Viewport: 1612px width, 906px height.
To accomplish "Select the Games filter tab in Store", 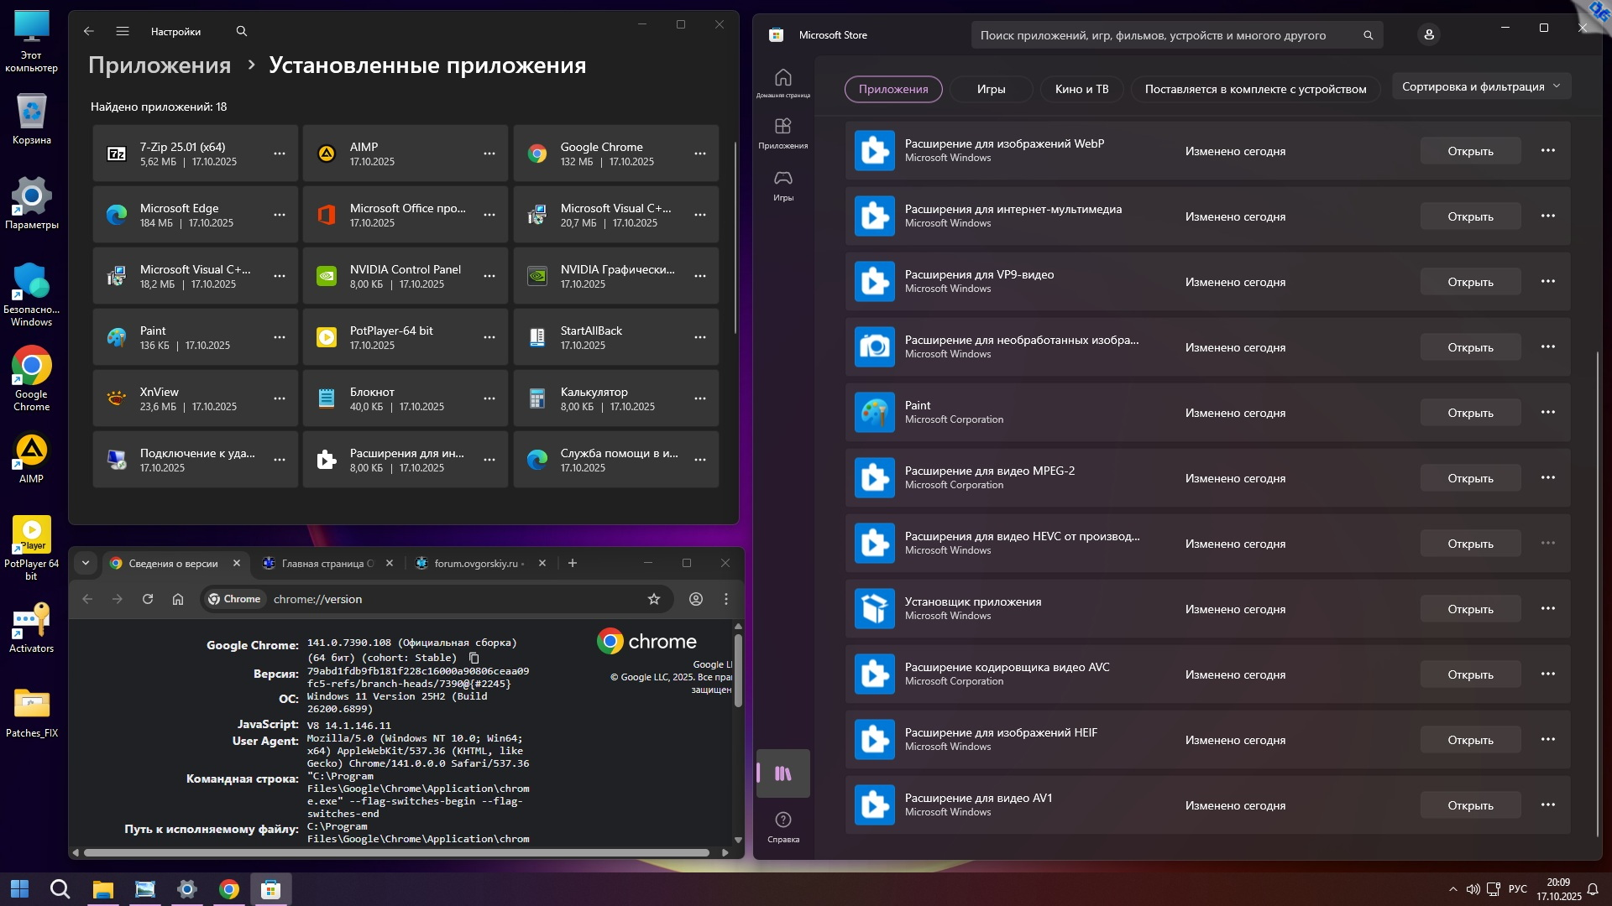I will click(x=991, y=89).
